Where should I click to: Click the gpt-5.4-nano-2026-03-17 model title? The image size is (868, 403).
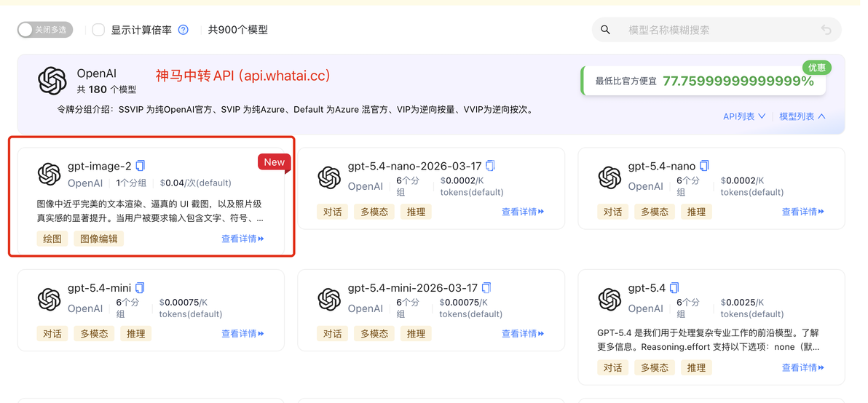coord(414,166)
